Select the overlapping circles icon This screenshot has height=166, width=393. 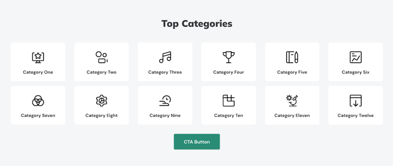(x=38, y=100)
